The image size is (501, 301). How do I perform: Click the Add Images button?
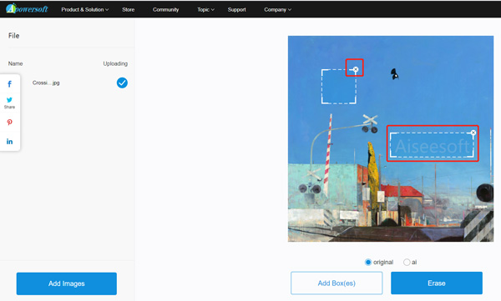67,283
